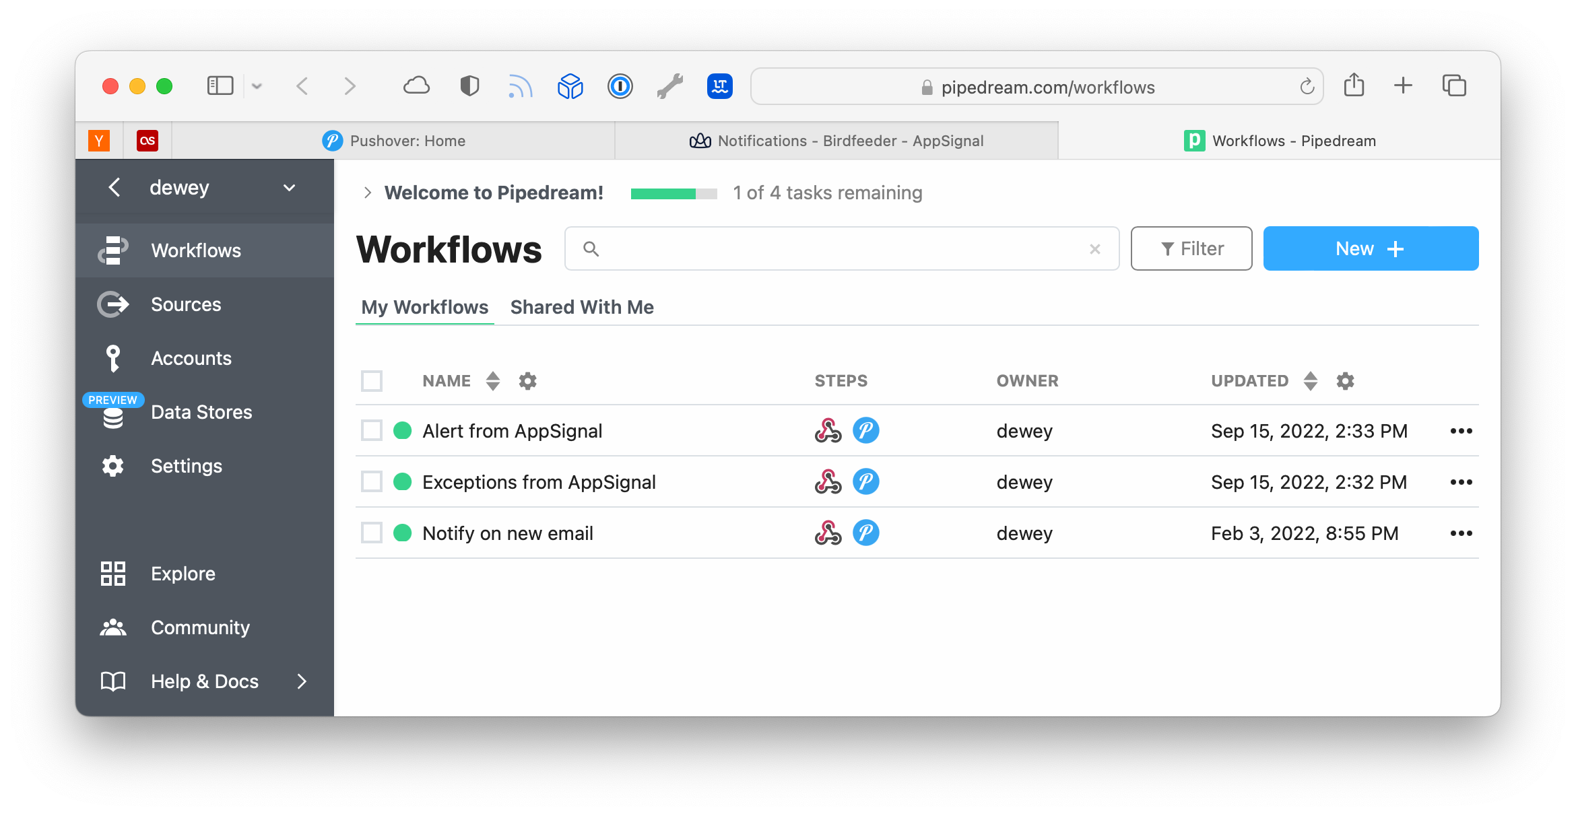Open the Filter button

pos(1191,248)
